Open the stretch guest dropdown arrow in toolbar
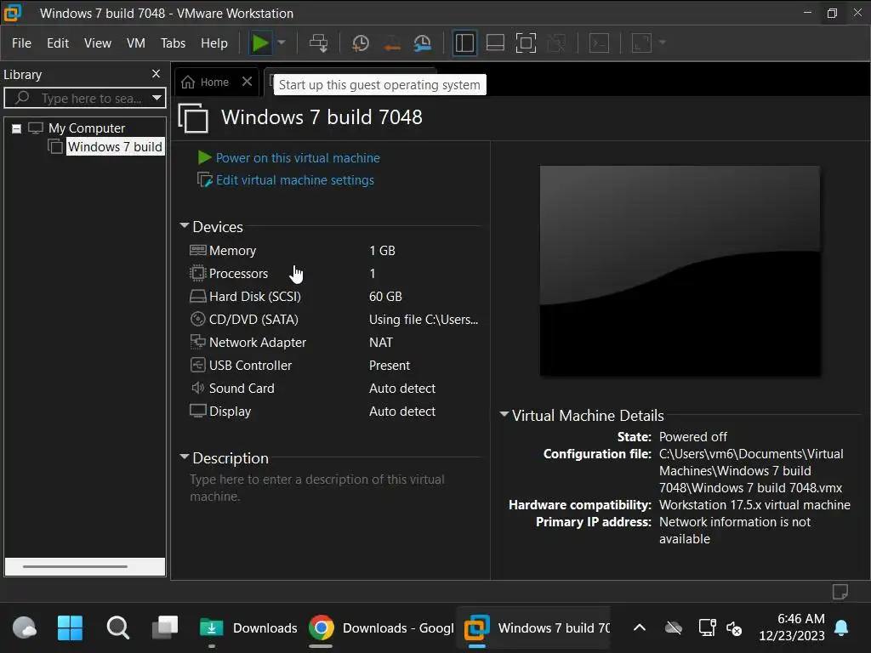This screenshot has height=653, width=871. [x=662, y=43]
